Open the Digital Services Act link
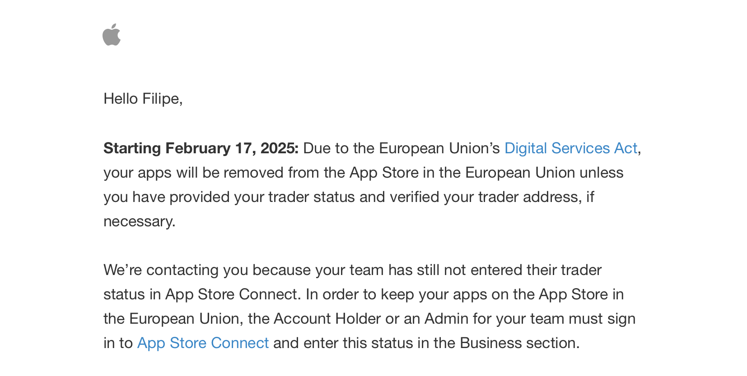This screenshot has width=747, height=376. tap(570, 148)
